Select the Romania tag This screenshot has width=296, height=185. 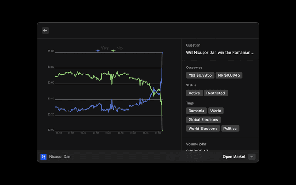(x=197, y=111)
